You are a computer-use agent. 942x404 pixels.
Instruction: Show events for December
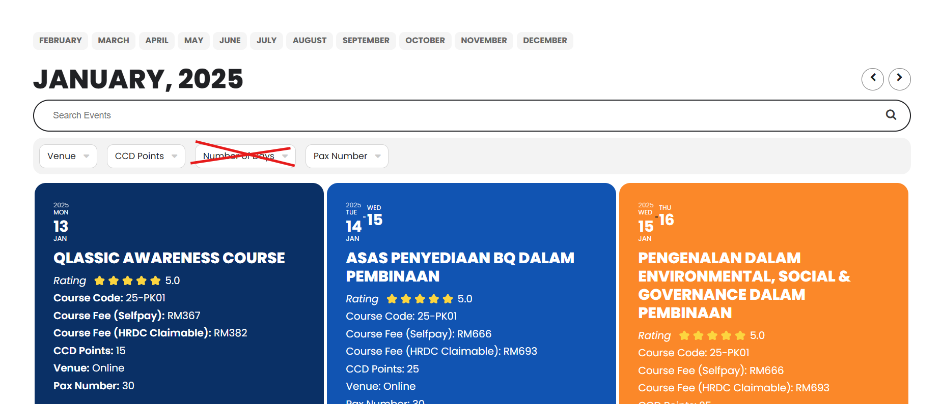(545, 41)
